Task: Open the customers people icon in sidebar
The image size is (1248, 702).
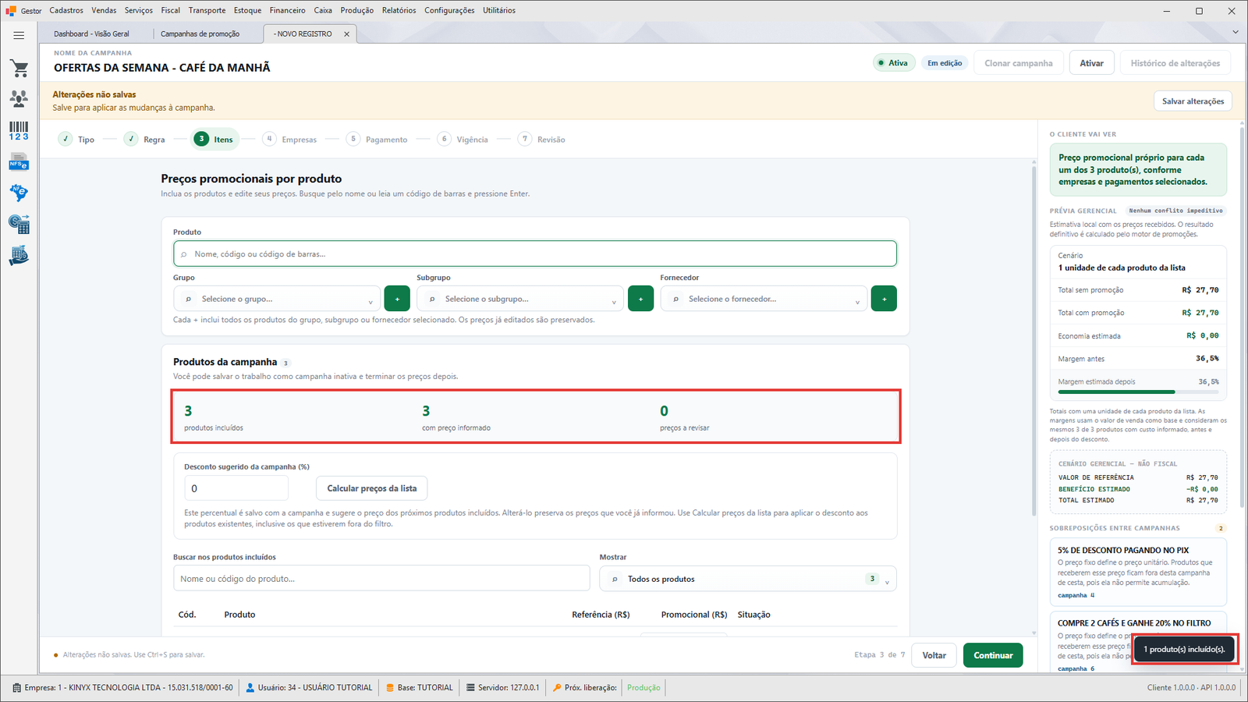Action: tap(19, 99)
